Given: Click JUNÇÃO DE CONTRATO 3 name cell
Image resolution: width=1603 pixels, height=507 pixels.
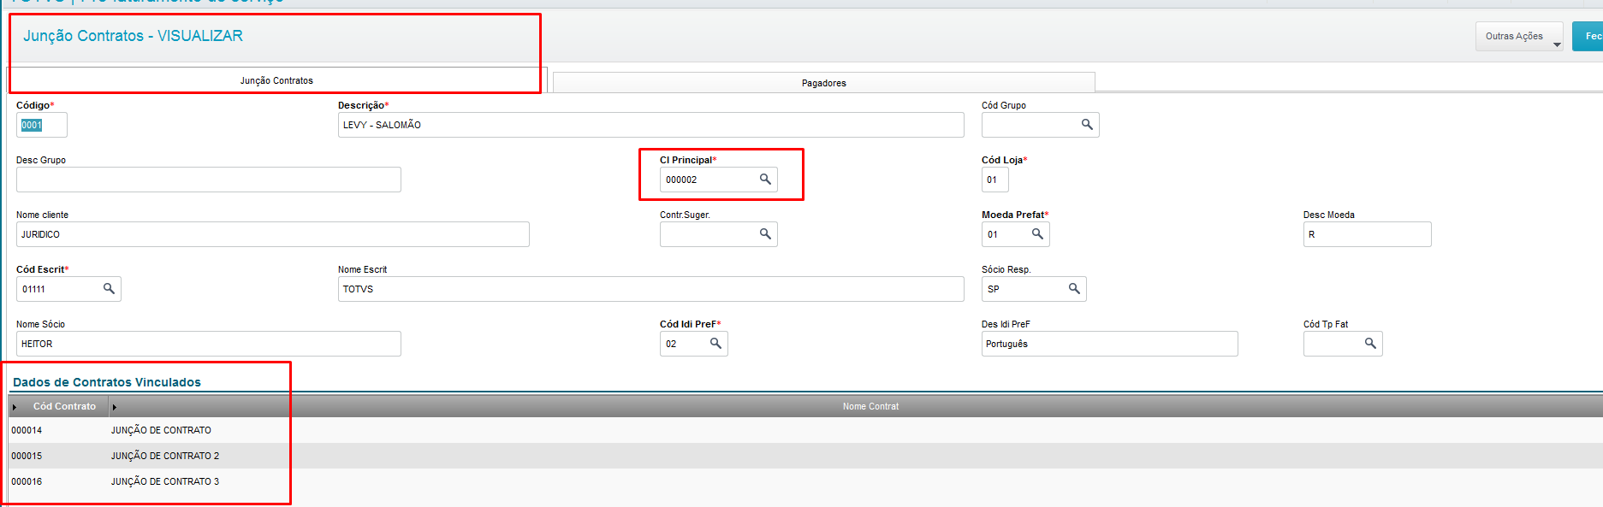Looking at the screenshot, I should click(165, 481).
